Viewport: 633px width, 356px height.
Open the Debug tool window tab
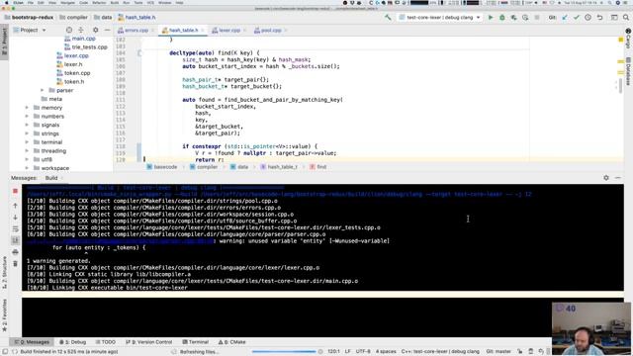coord(72,342)
